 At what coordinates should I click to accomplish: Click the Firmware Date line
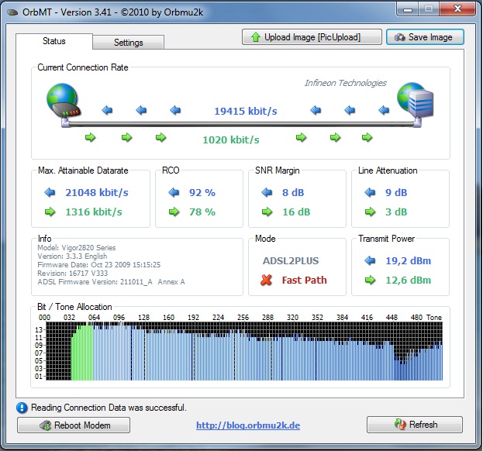(x=99, y=265)
